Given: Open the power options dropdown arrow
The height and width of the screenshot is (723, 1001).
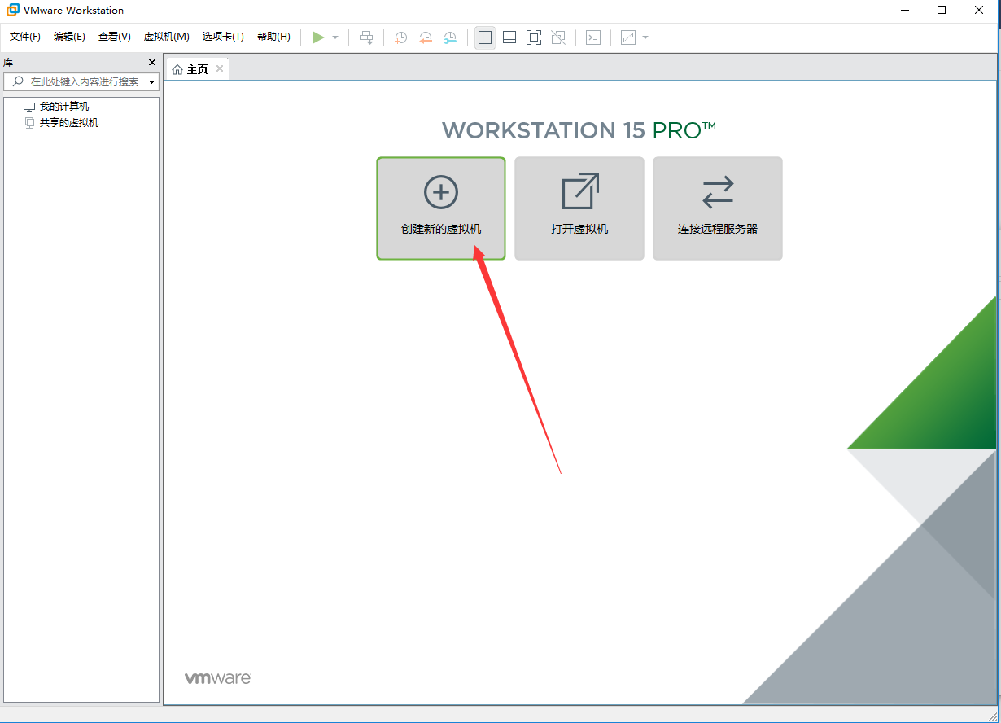Looking at the screenshot, I should pos(335,37).
